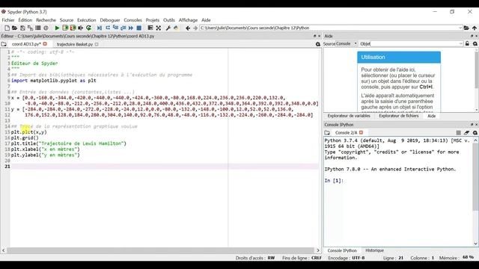Open Aide pane options gear
The height and width of the screenshot is (269, 479).
(475, 44)
